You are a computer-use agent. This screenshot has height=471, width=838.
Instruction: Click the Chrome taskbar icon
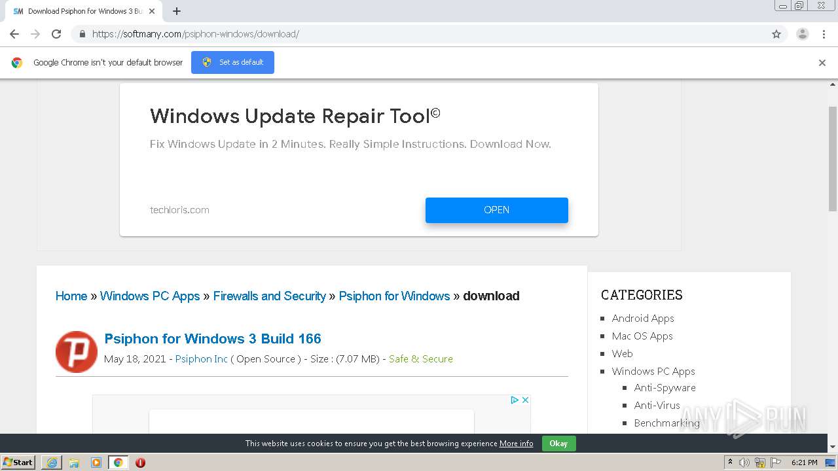click(x=118, y=462)
